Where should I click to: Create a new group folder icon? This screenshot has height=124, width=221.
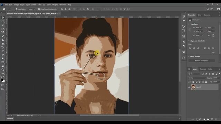click(x=208, y=120)
